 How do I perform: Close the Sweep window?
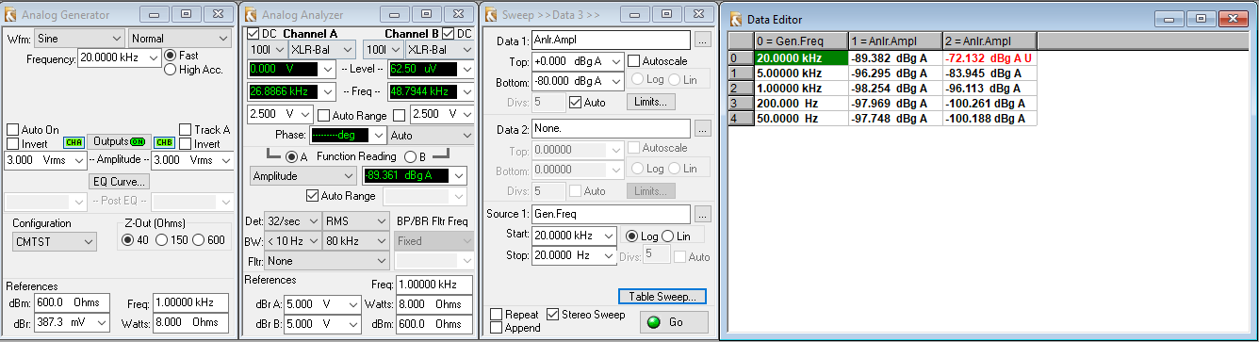point(699,15)
